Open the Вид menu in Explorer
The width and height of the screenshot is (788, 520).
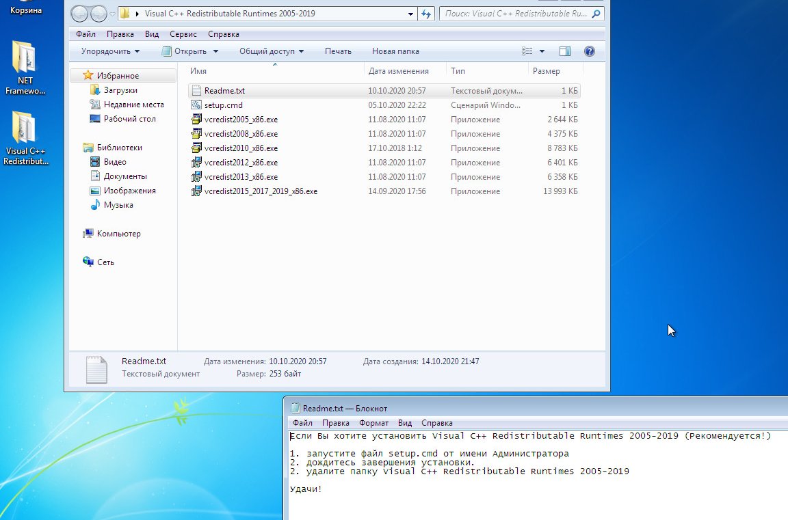152,34
